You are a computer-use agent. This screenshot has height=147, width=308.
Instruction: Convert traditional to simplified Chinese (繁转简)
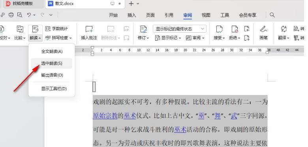[299, 38]
